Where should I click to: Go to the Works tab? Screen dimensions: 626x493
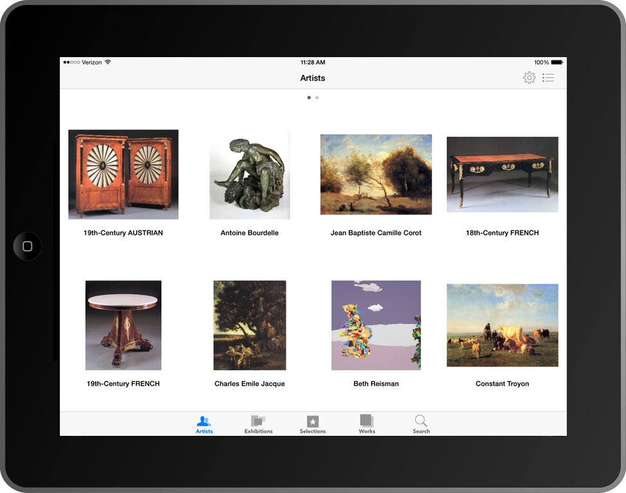coord(367,424)
